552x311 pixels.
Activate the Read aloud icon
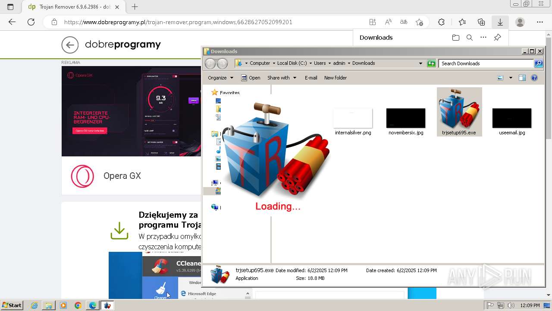pos(388,22)
